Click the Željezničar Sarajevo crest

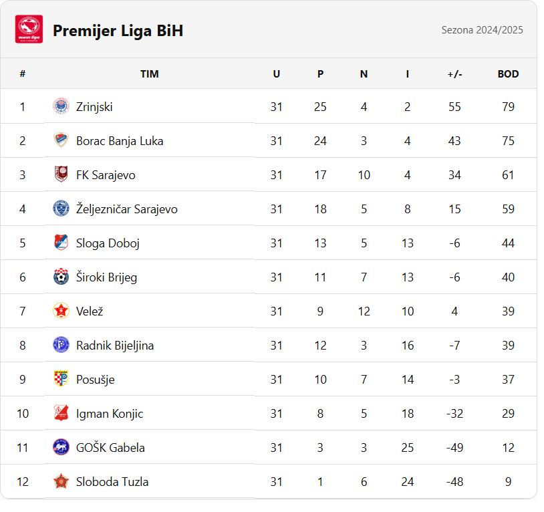[61, 209]
